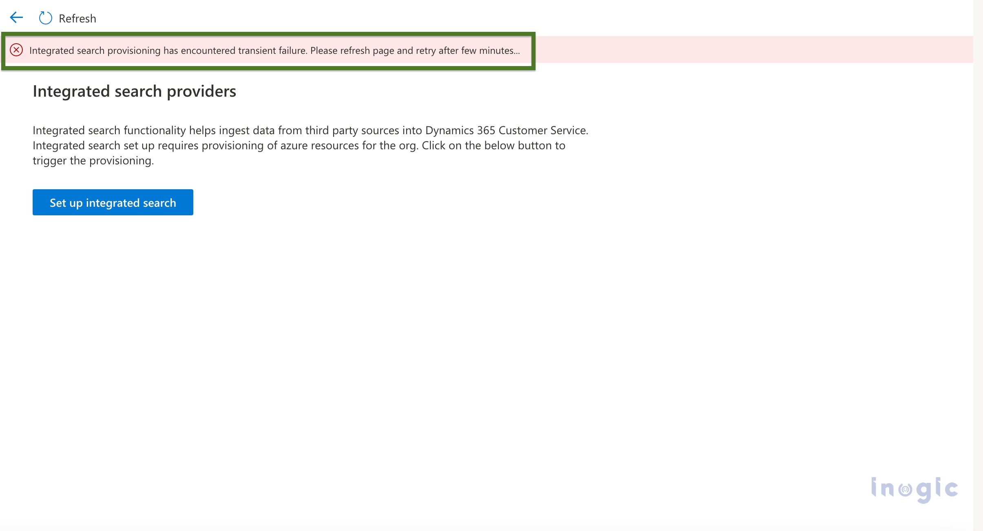
Task: Click the description line mentioning Dynamics 365 Customer Service
Action: (x=310, y=130)
